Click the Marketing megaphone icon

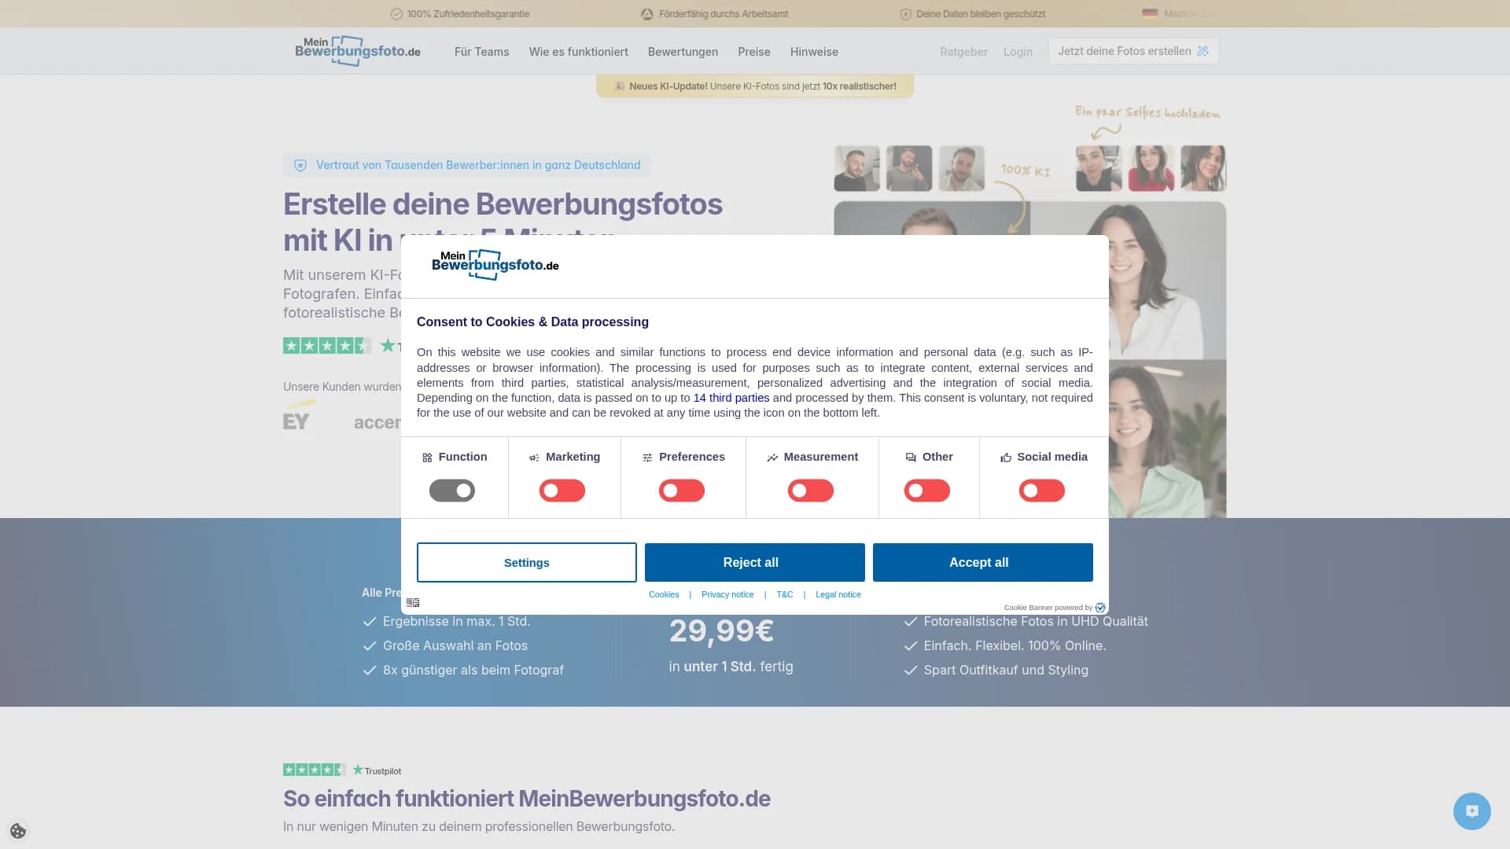pyautogui.click(x=534, y=458)
